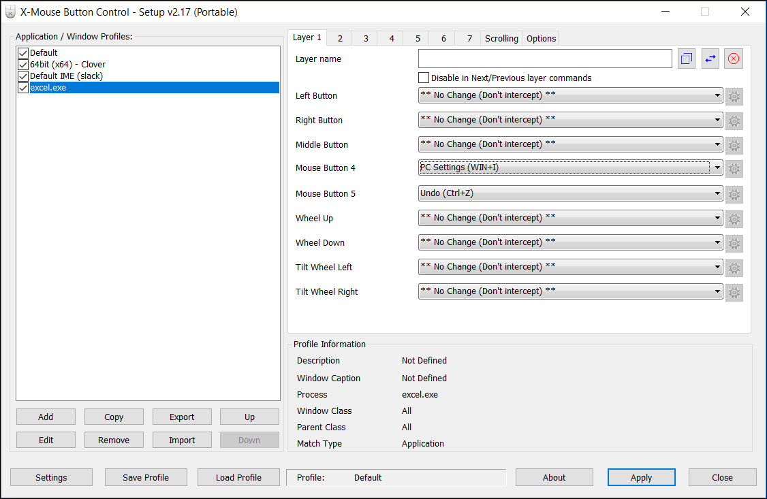767x499 pixels.
Task: Click into the Layer name field
Action: tap(545, 59)
